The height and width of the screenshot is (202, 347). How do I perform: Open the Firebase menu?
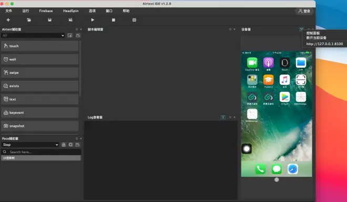(46, 11)
